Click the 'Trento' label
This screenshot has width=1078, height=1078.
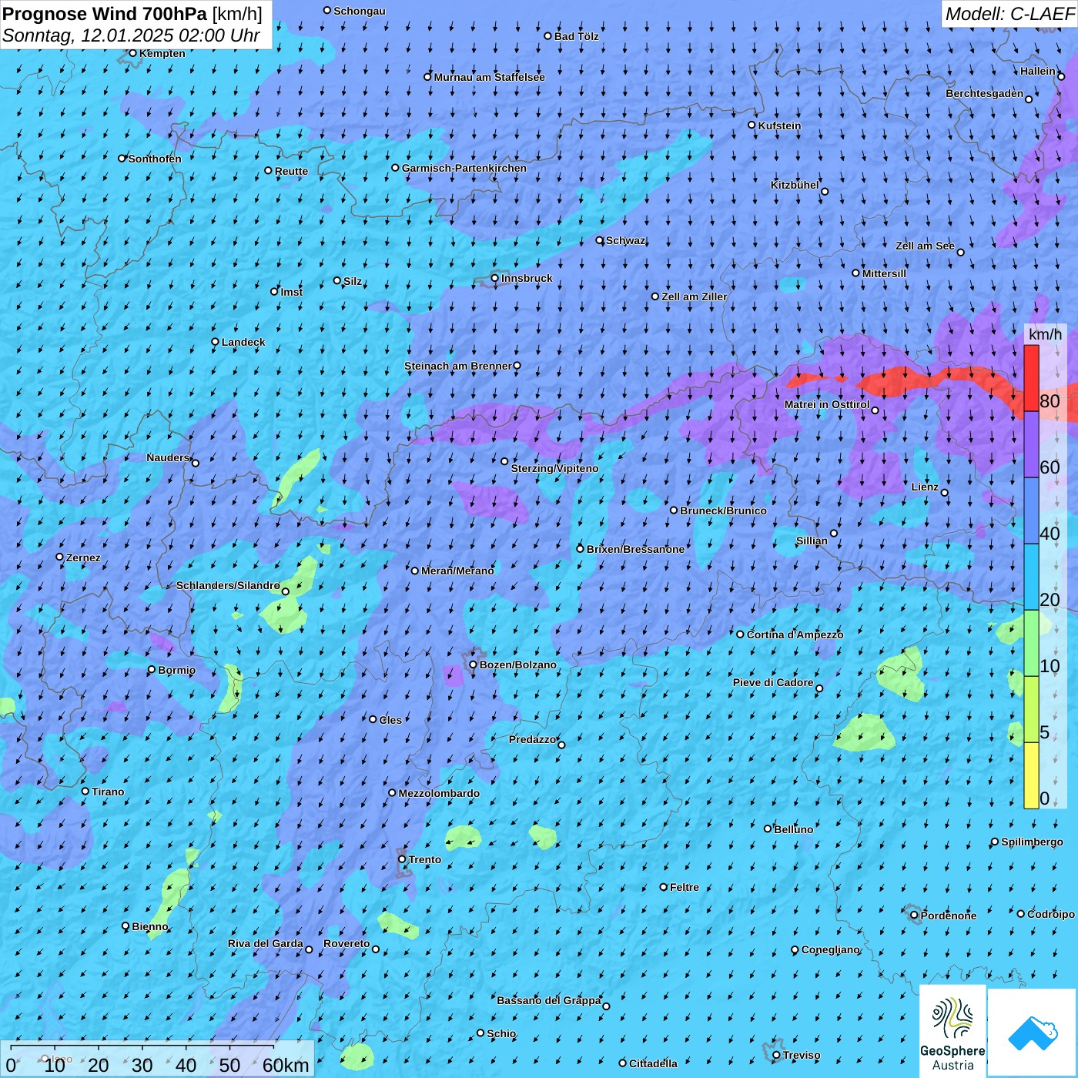[x=425, y=859]
